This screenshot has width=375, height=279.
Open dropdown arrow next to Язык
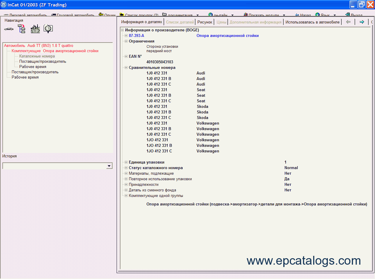pyautogui.click(x=335, y=15)
